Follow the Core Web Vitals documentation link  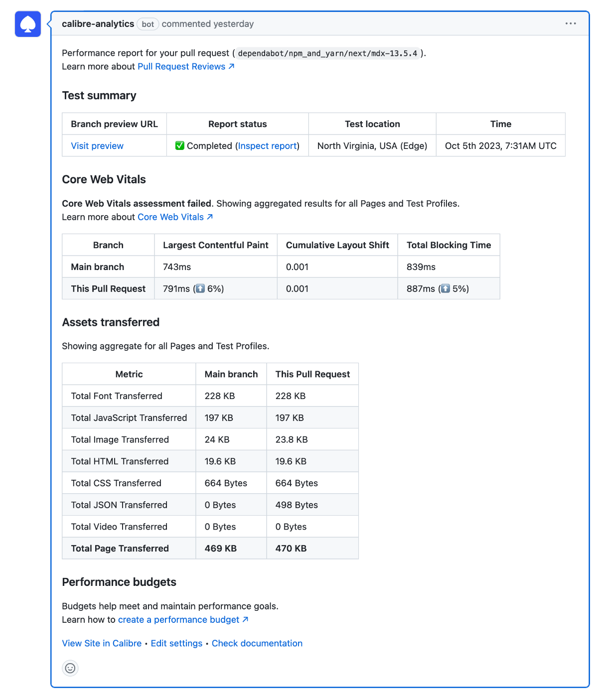(x=170, y=217)
